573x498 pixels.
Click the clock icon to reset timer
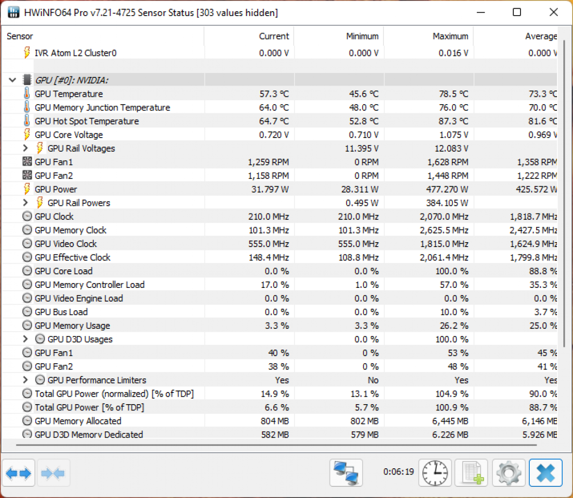point(435,473)
